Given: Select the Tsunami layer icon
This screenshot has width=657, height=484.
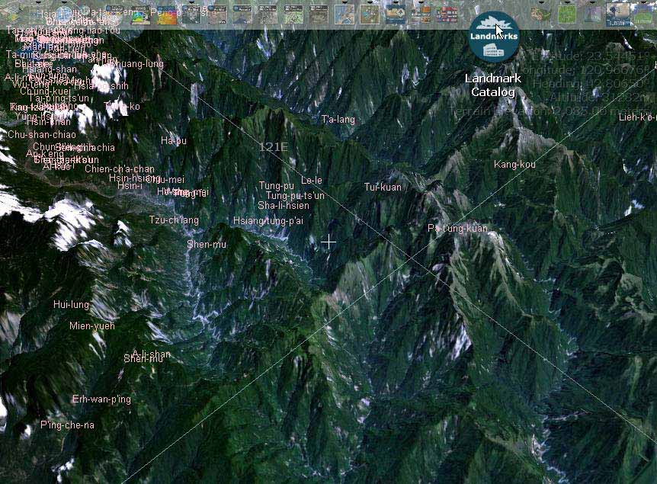Looking at the screenshot, I should tap(617, 14).
